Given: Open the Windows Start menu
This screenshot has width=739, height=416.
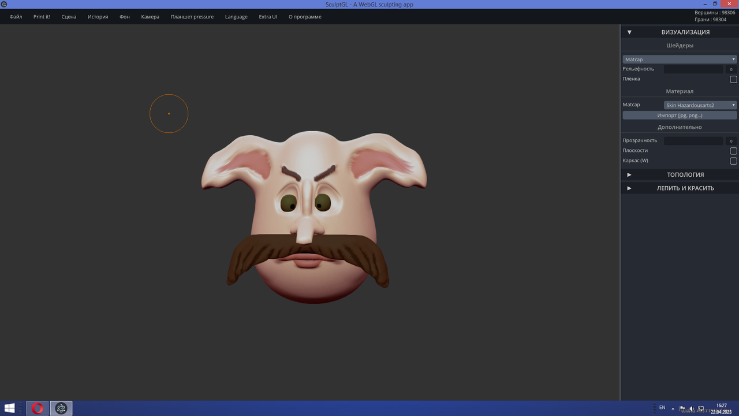Looking at the screenshot, I should click(x=10, y=408).
